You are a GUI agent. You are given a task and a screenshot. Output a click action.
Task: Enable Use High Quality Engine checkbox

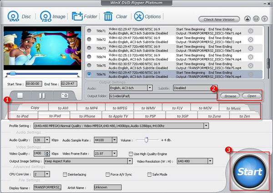point(131,154)
